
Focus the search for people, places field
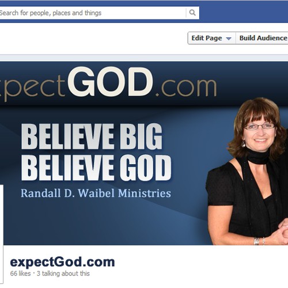tap(93, 13)
